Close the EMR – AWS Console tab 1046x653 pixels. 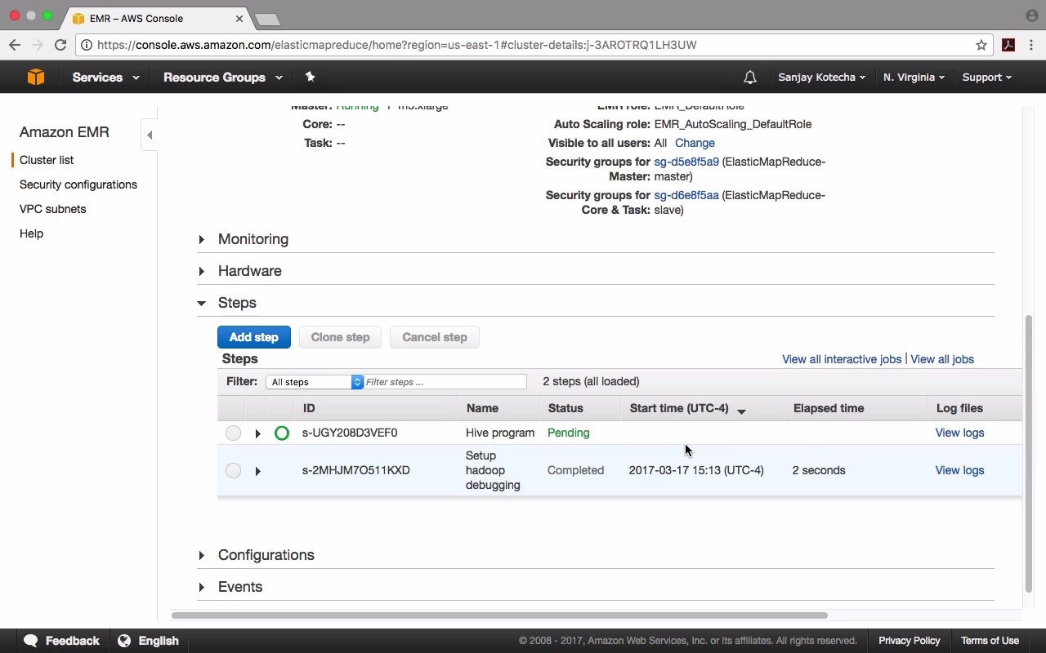pos(239,18)
